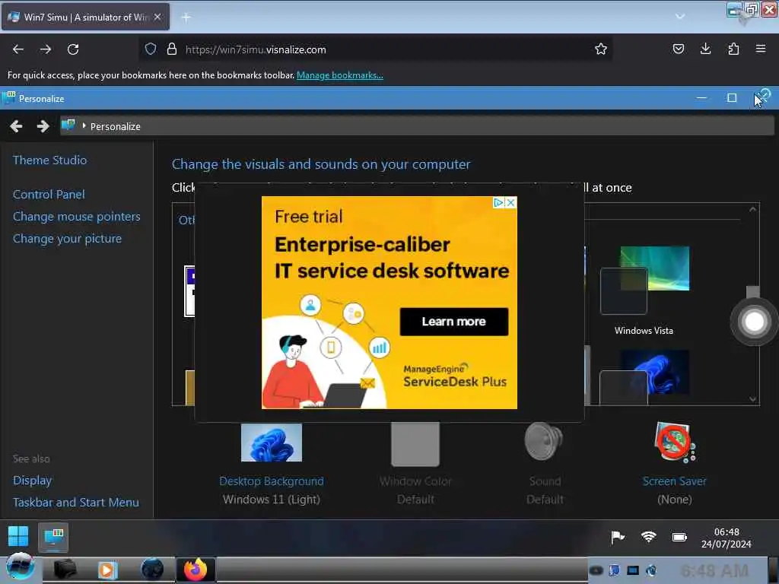Open site security padlock info
The image size is (779, 584).
tap(172, 49)
